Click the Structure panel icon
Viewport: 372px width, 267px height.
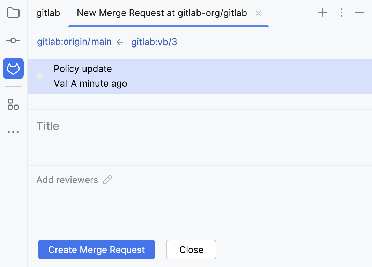(13, 104)
